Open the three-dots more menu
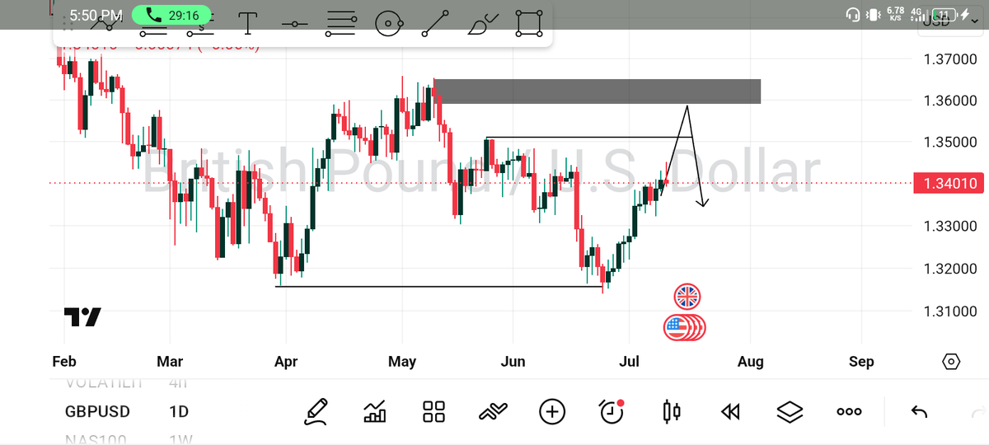Screen dimensions: 989x445 tap(849, 411)
